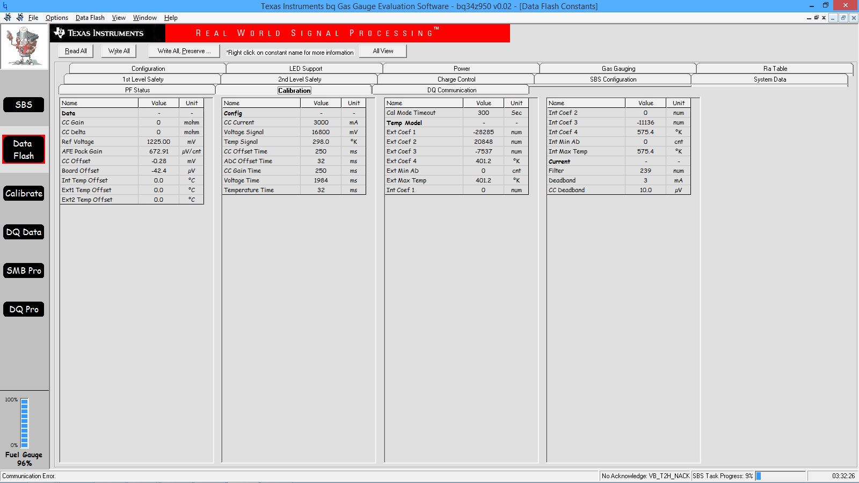The image size is (859, 483).
Task: Switch to the PF Status tab
Action: click(x=137, y=90)
